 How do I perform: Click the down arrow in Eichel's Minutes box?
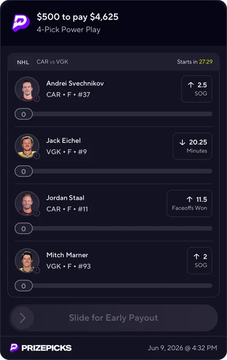182,142
